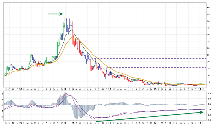
Task: Click the 0.0 indicator scale label
Action: [209, 109]
